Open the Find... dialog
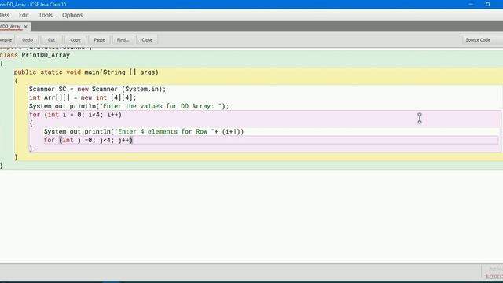This screenshot has width=503, height=283. (x=123, y=40)
